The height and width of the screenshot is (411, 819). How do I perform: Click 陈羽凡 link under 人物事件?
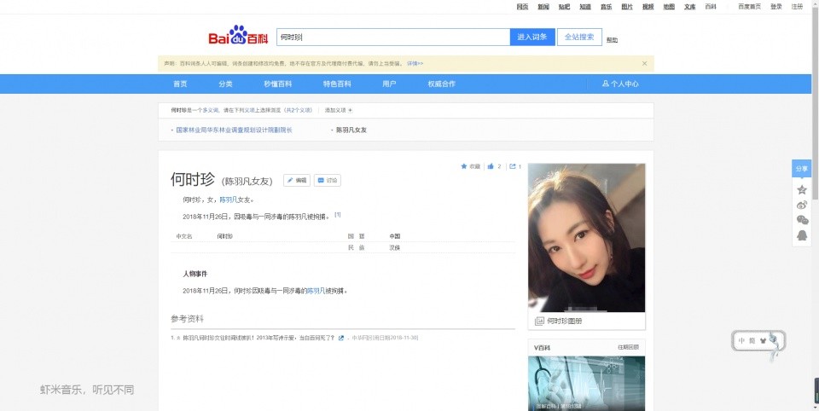click(316, 291)
